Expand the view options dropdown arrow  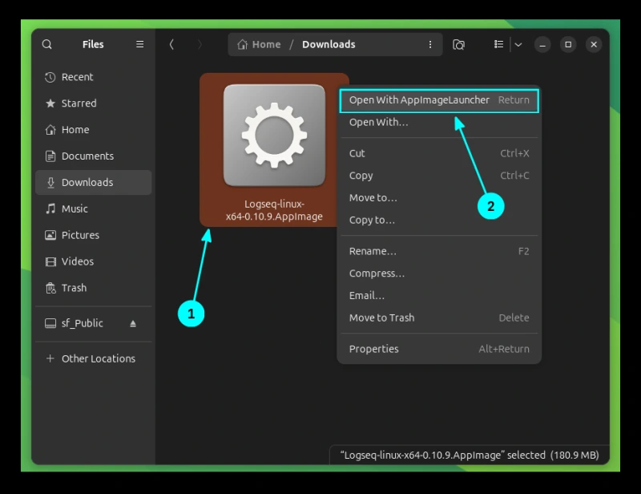518,45
